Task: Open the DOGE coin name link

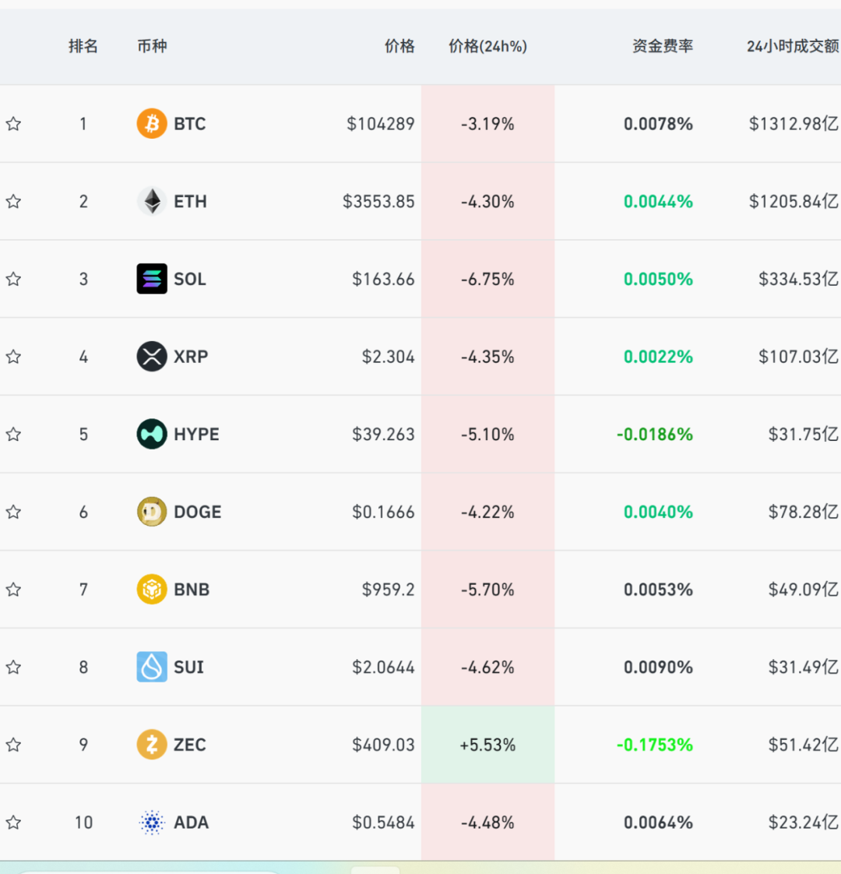Action: [x=198, y=512]
